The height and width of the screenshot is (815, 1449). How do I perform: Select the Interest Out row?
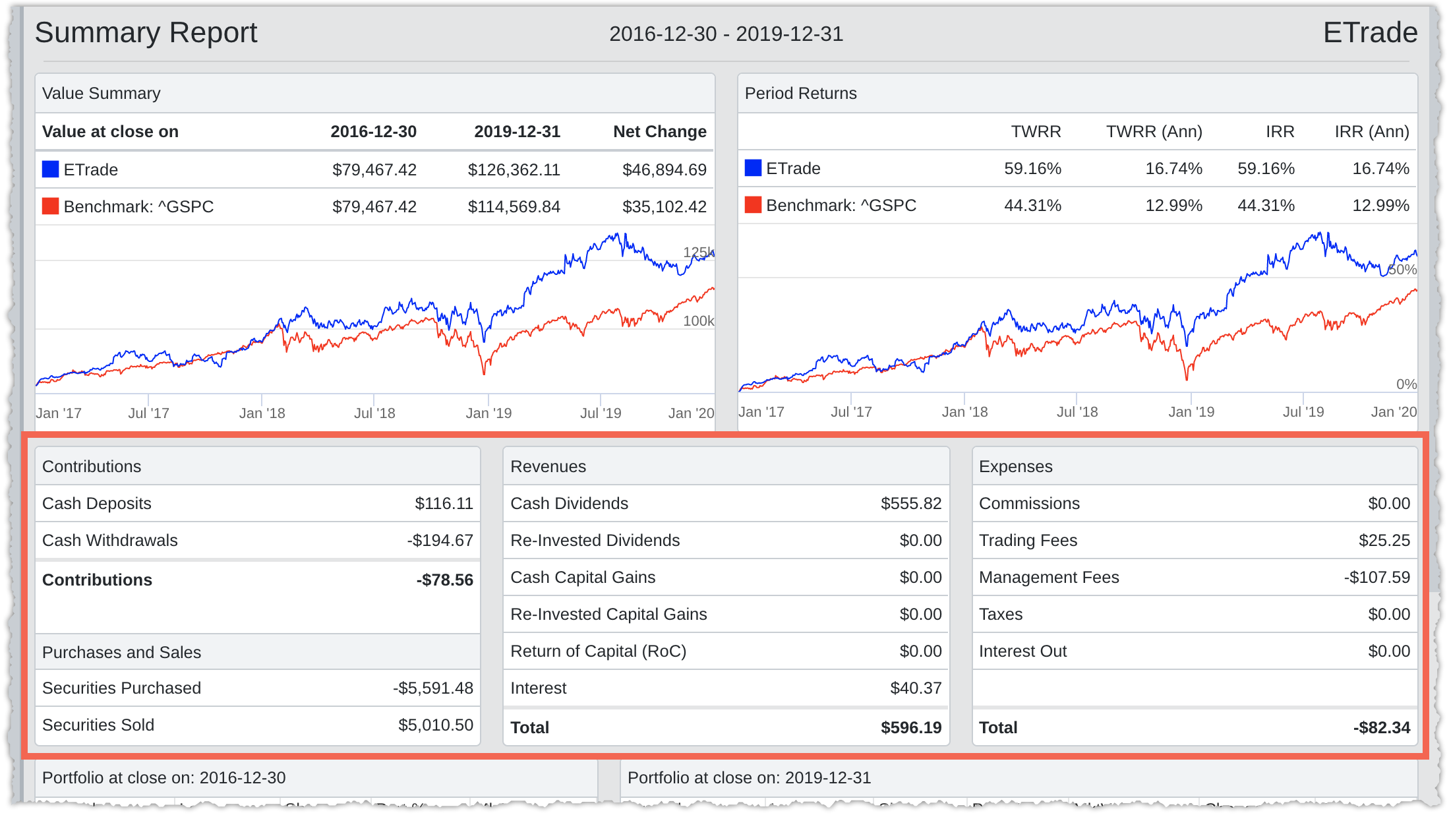pyautogui.click(x=1195, y=651)
